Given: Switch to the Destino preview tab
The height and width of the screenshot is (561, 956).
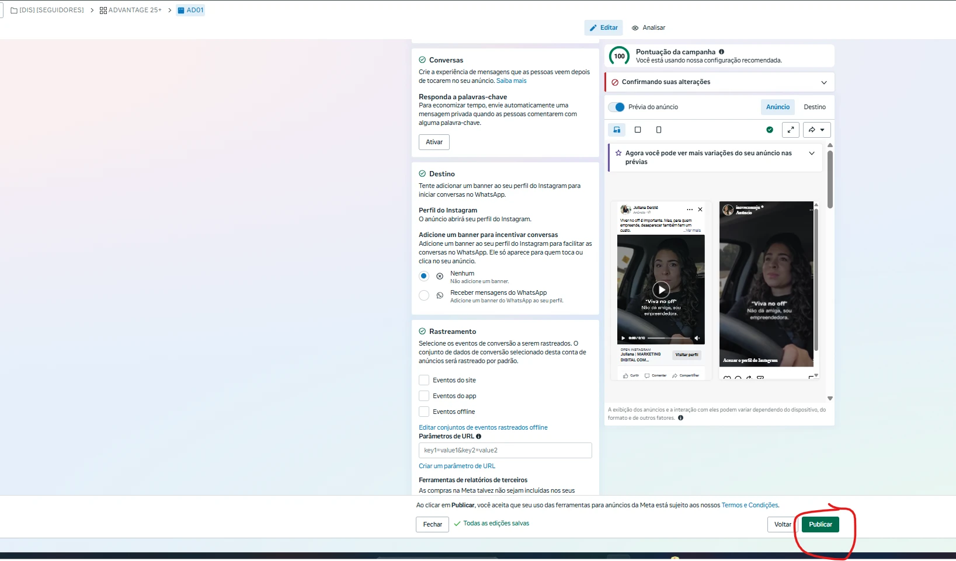Looking at the screenshot, I should pos(815,107).
